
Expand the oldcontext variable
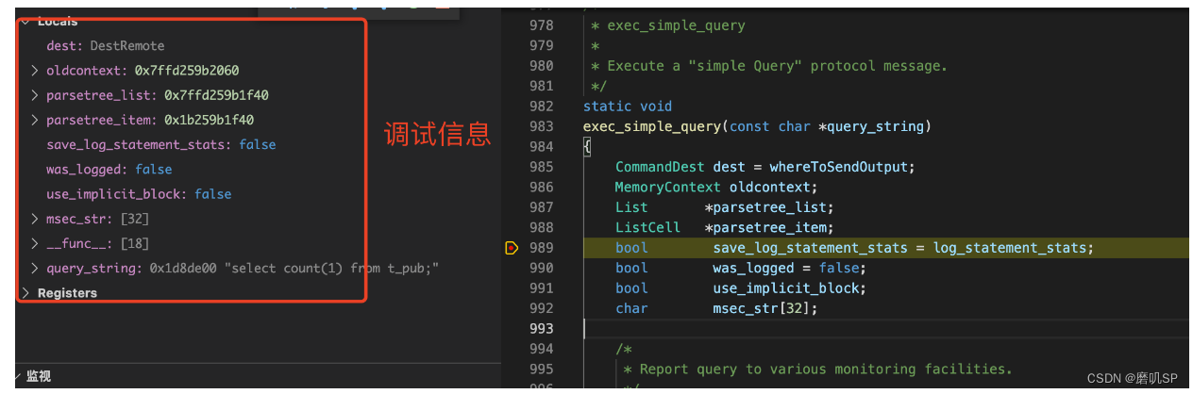tap(35, 71)
